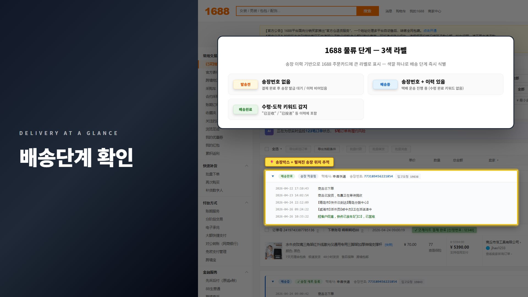Copy order number 2419743387785136 with its icon
The width and height of the screenshot is (528, 297).
click(x=318, y=230)
